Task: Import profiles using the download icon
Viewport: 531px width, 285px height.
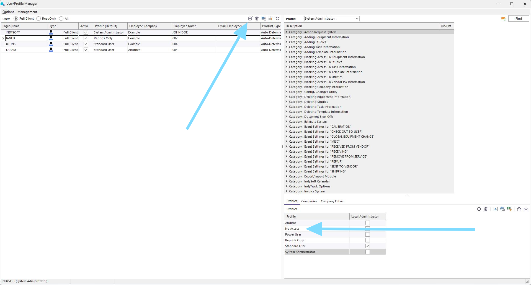Action: pyautogui.click(x=526, y=209)
